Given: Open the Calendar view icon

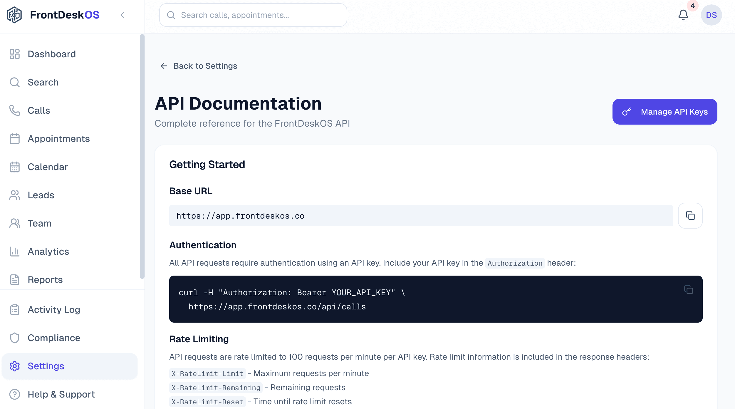Looking at the screenshot, I should 14,167.
